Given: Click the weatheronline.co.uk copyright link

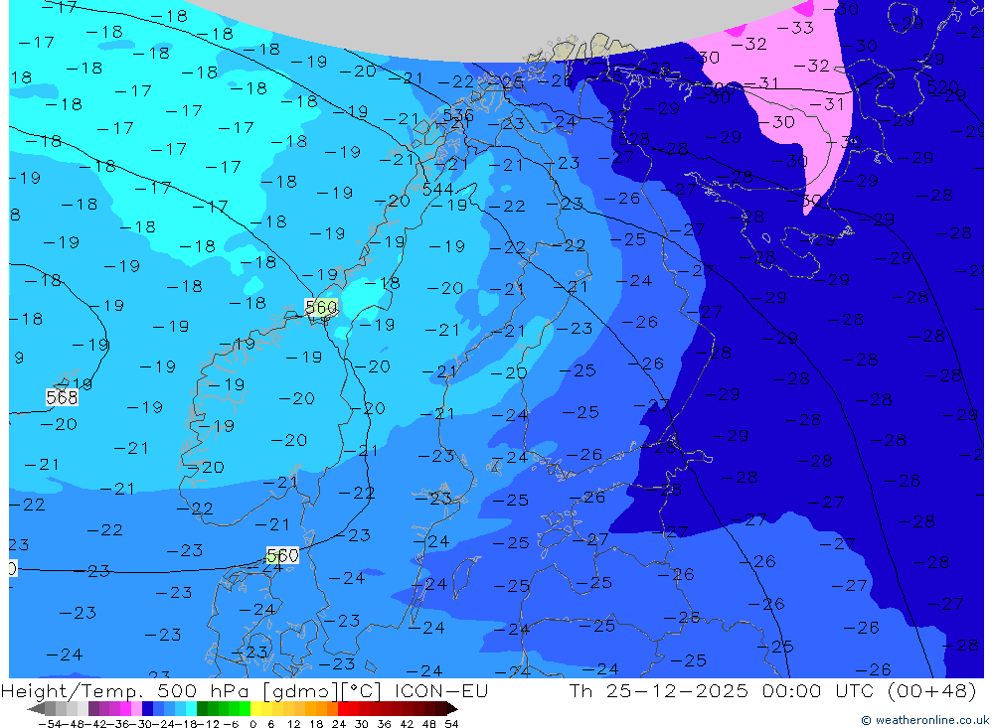Looking at the screenshot, I should (x=924, y=720).
